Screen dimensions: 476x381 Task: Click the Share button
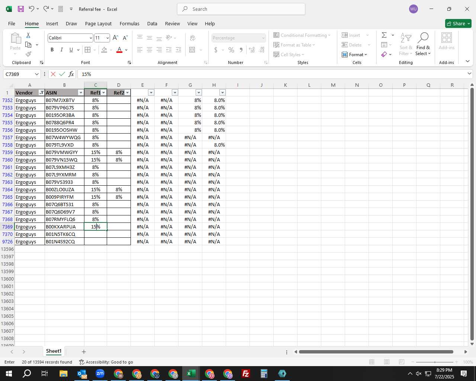[458, 23]
